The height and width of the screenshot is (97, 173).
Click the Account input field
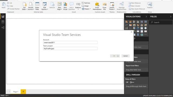[x=70, y=43]
